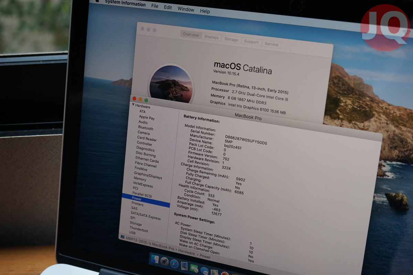The width and height of the screenshot is (413, 275).
Task: Open the Mail stamp icon in Dock
Action: 184,266
